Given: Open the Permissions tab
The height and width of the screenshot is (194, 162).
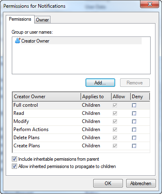Looking at the screenshot, I should click(20, 19).
